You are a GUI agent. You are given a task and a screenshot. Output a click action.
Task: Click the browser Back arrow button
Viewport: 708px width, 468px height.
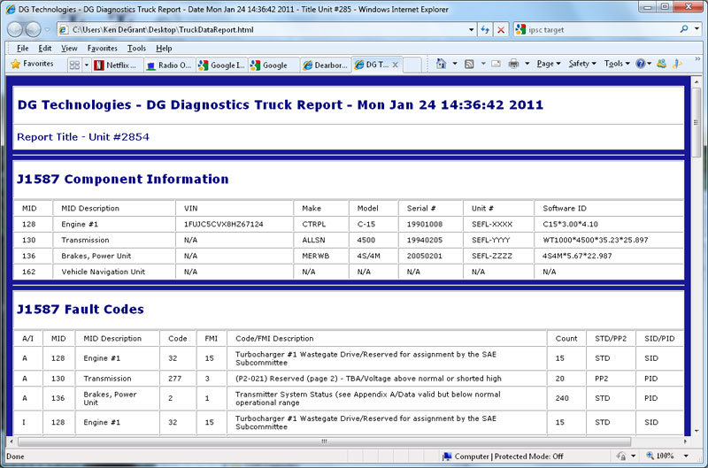click(x=17, y=29)
